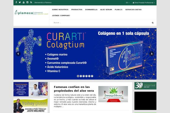Viewport: 170px width, 113px height.
Task: Select fifth carousel slide dot
Action: [x=89, y=76]
